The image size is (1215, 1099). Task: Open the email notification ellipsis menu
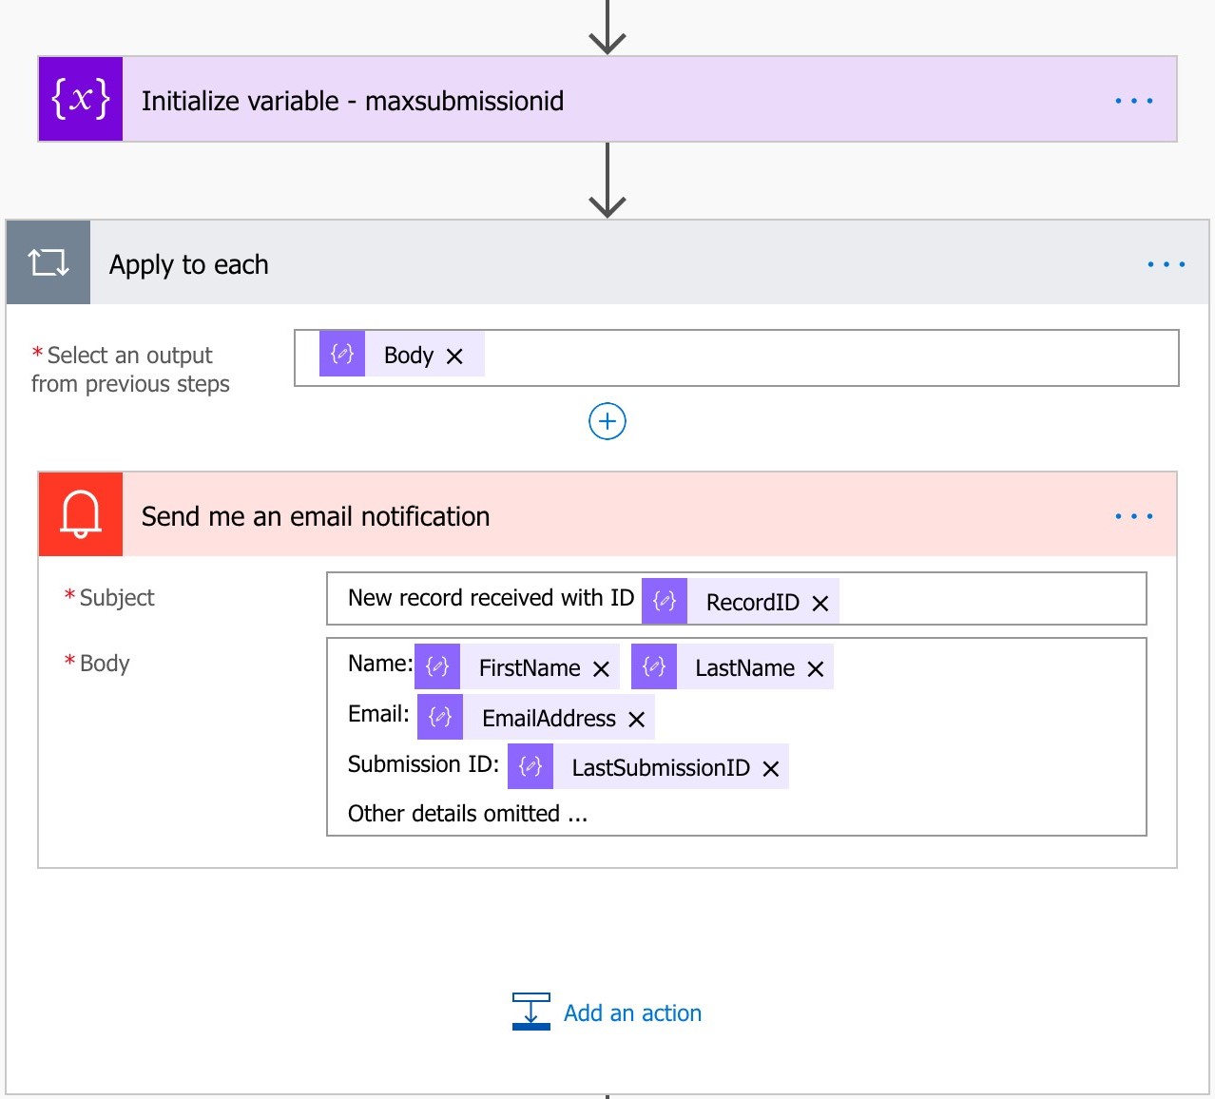(1133, 514)
